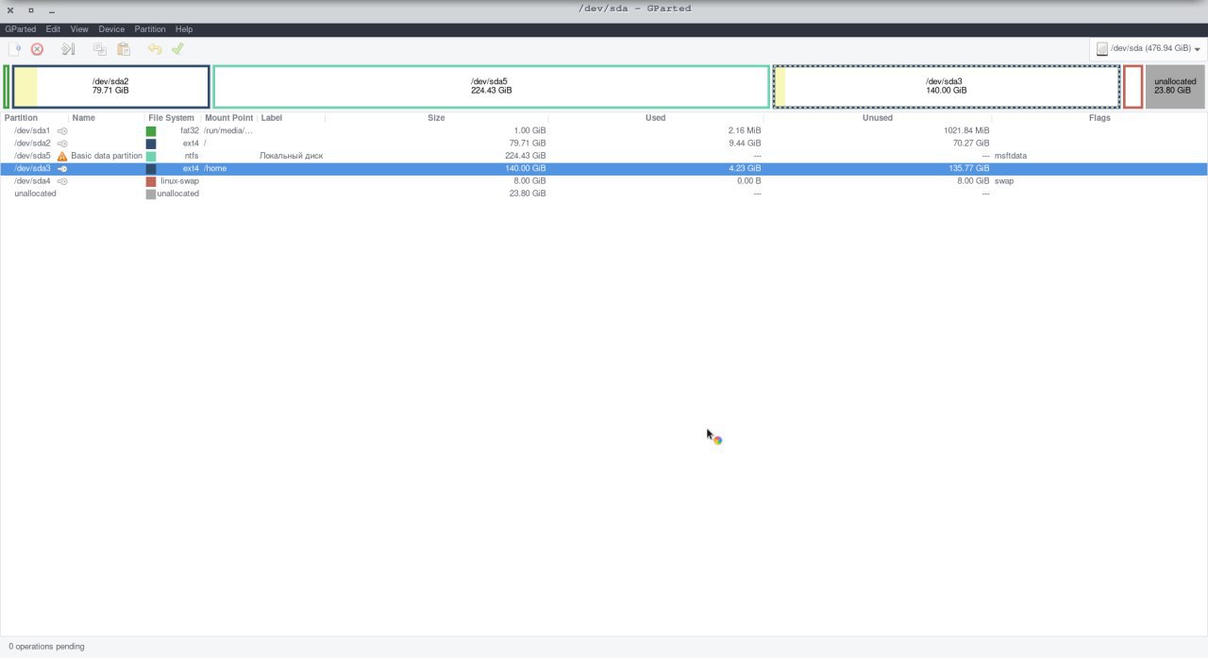Click the teal ntfs color swatch
The image size is (1208, 658).
(x=151, y=156)
